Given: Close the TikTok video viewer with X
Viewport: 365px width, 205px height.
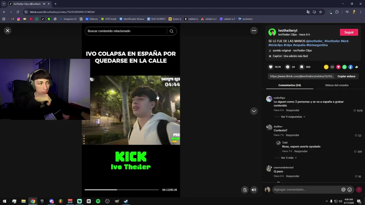Looking at the screenshot, I should 8,30.
